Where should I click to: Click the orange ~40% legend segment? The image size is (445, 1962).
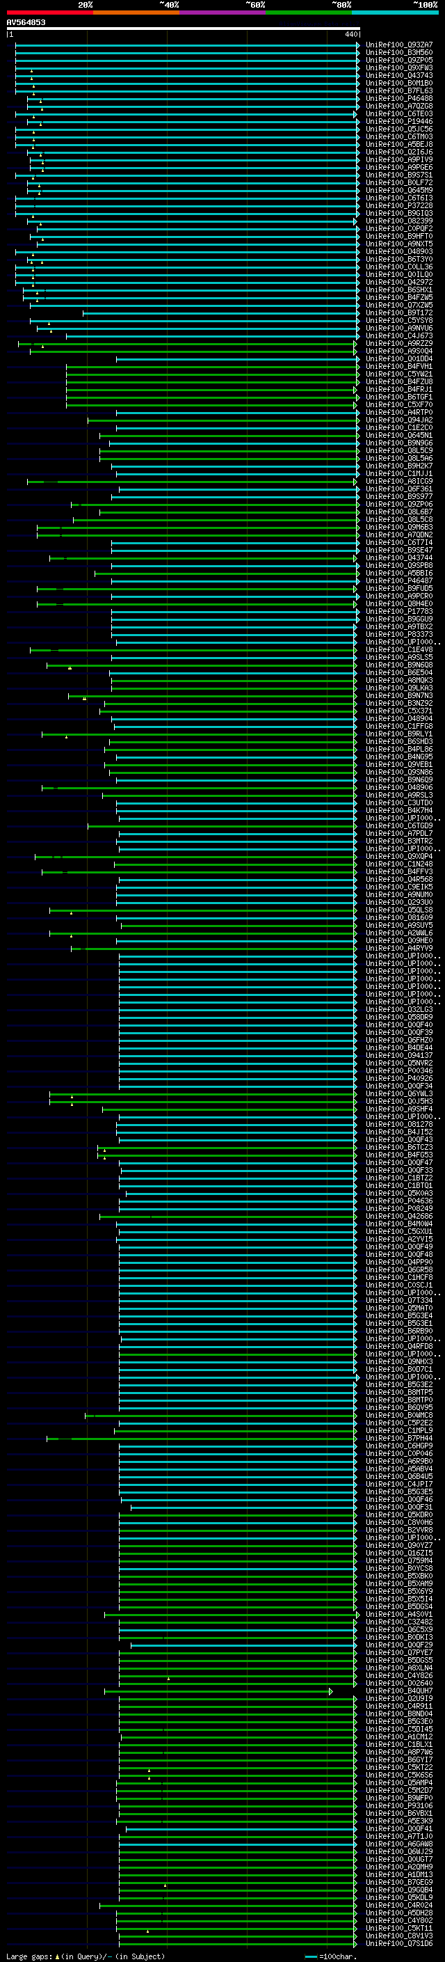(136, 13)
